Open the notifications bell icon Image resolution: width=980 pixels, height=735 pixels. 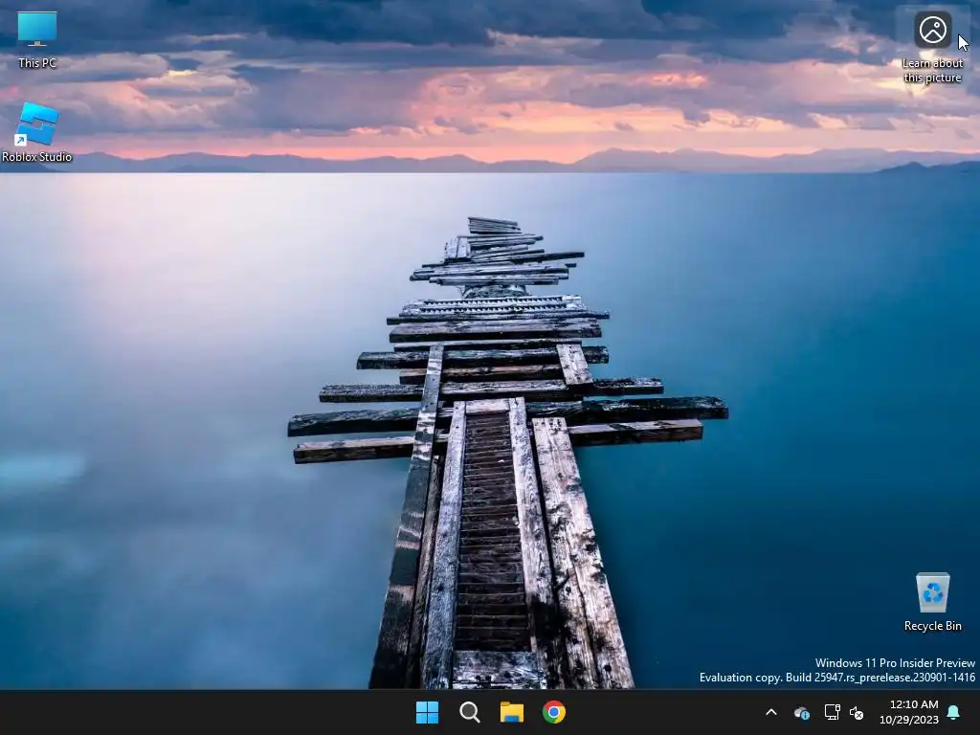954,712
